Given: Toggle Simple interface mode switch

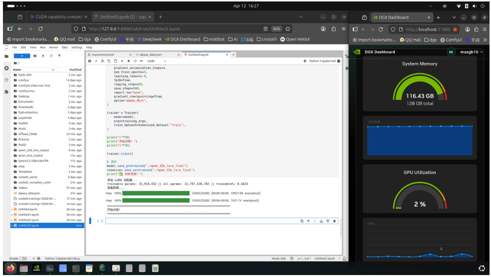Looking at the screenshot, I should point(23,258).
